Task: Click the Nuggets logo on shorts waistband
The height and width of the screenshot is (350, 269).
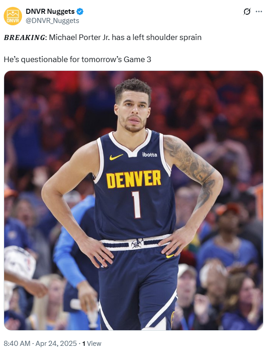Action: pyautogui.click(x=137, y=243)
